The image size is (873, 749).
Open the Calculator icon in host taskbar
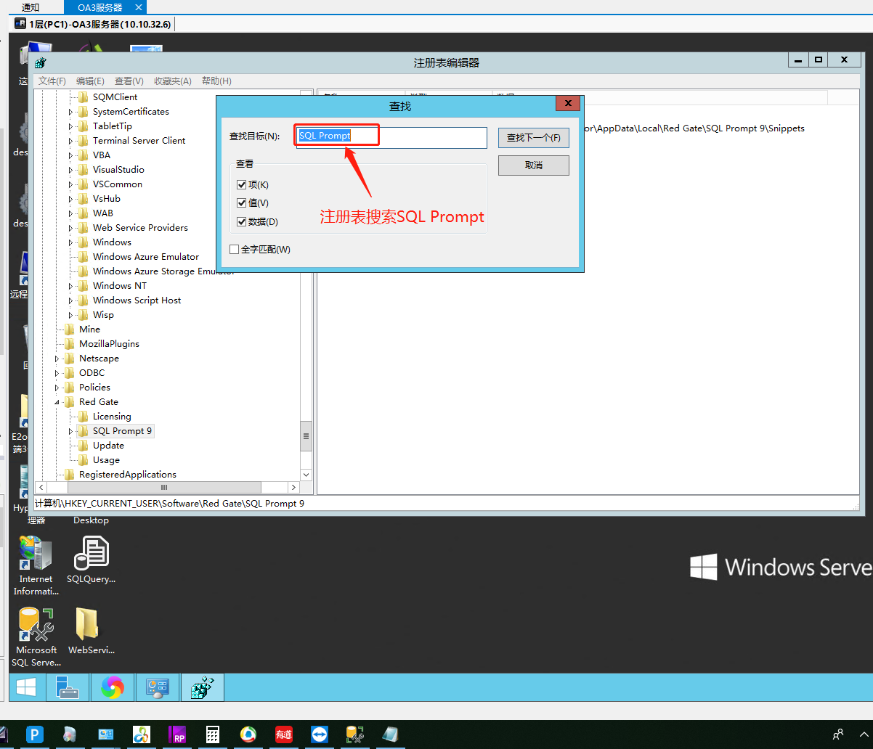pos(213,734)
